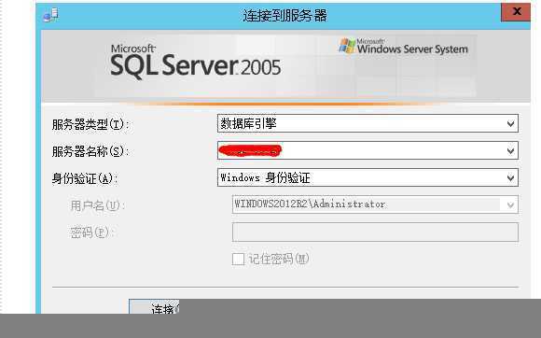This screenshot has height=338, width=541.
Task: Click the 用户名(U) label
Action: (98, 205)
